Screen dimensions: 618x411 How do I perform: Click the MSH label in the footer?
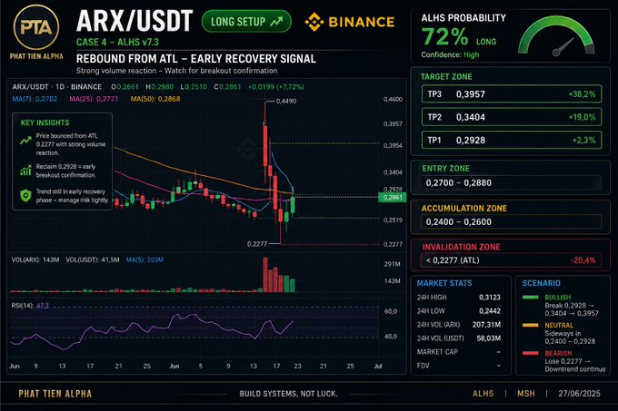[526, 393]
